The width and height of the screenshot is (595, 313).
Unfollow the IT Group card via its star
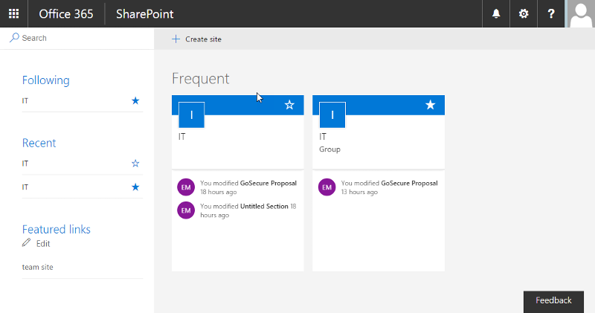click(430, 106)
